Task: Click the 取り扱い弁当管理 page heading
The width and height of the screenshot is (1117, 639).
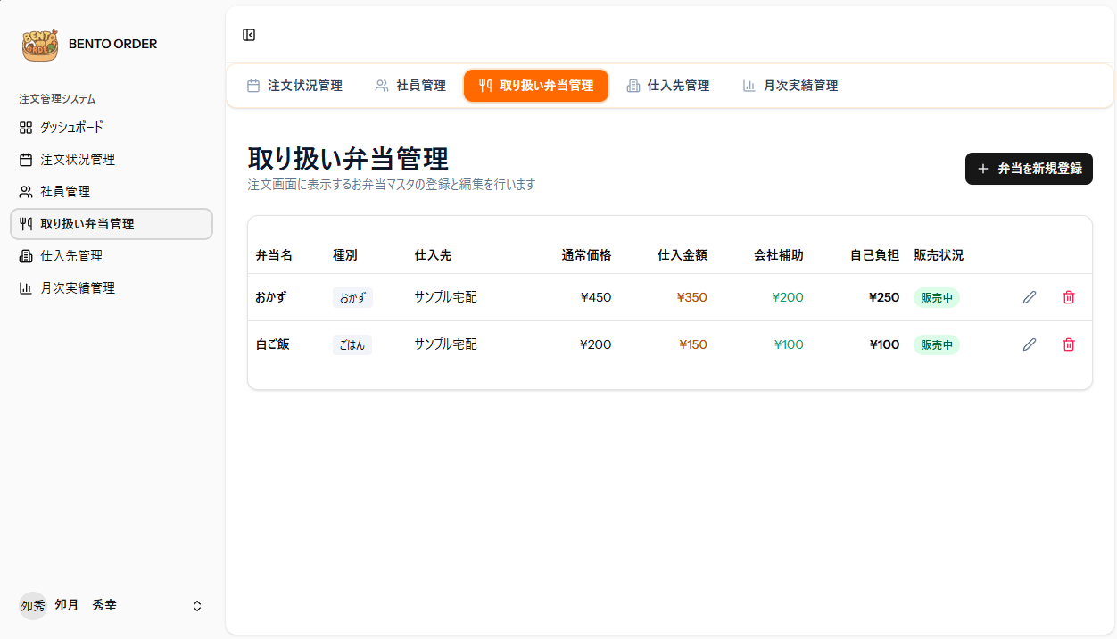Action: 348,159
